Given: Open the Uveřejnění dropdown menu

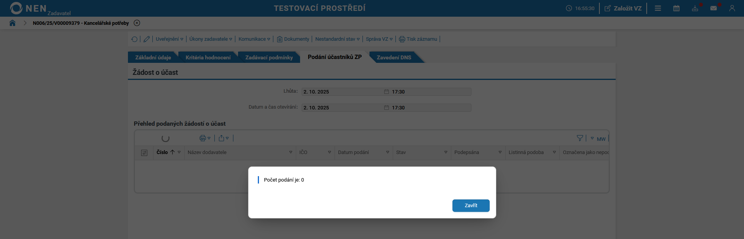Looking at the screenshot, I should point(169,39).
